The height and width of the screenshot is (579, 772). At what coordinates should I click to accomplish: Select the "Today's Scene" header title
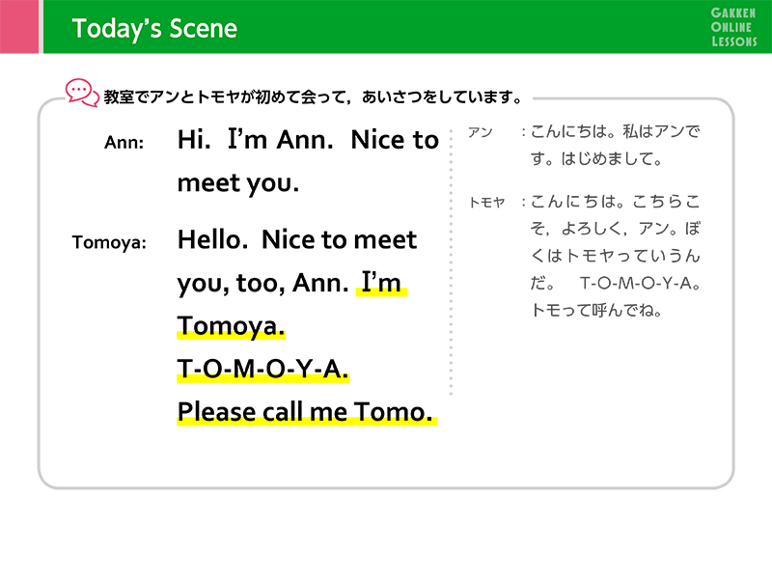(x=154, y=28)
